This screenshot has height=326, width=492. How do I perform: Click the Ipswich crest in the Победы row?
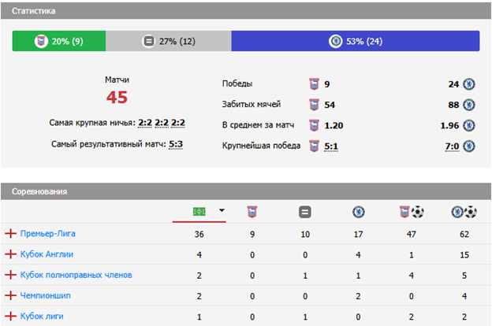(x=315, y=84)
